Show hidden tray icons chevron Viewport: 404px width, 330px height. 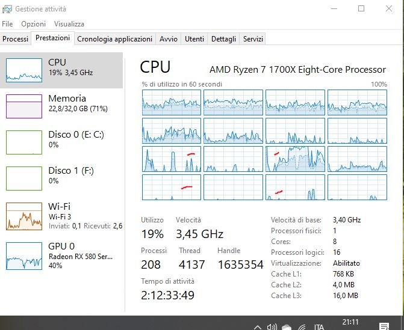(257, 327)
